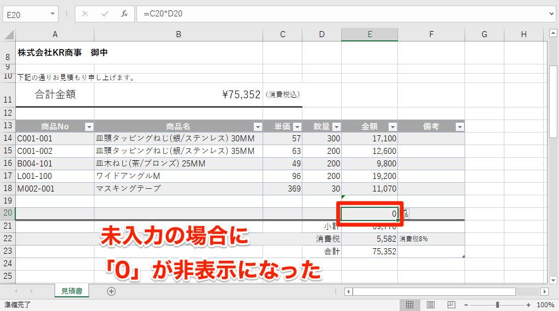Select the 見積書 sheet tab
The image size is (559, 311).
(x=72, y=291)
